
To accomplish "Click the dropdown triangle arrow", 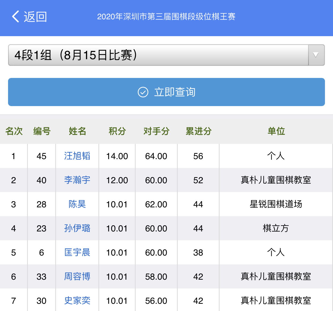I will point(316,55).
